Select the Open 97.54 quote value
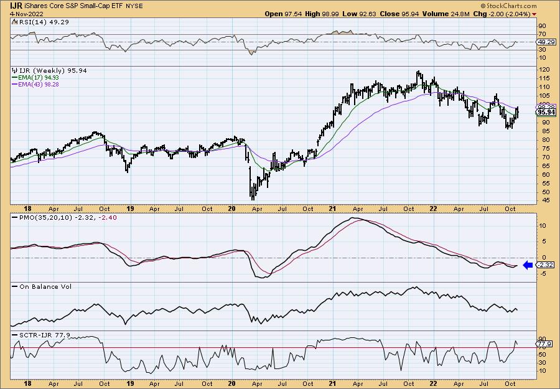Viewport: 560px width, 389px height. click(x=283, y=14)
